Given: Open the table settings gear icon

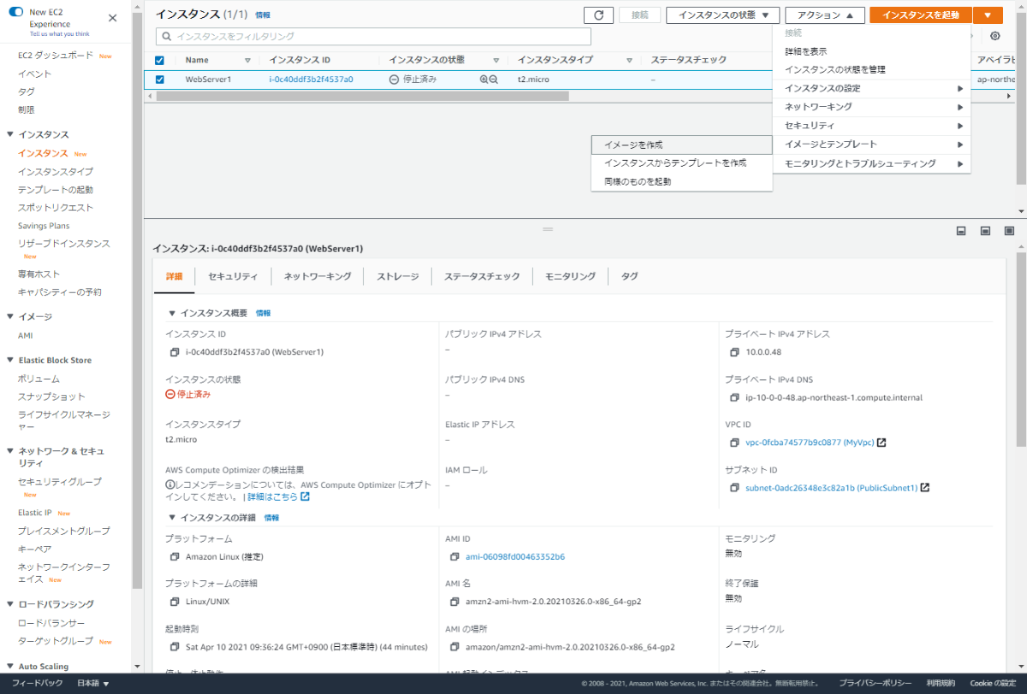Looking at the screenshot, I should coord(994,36).
